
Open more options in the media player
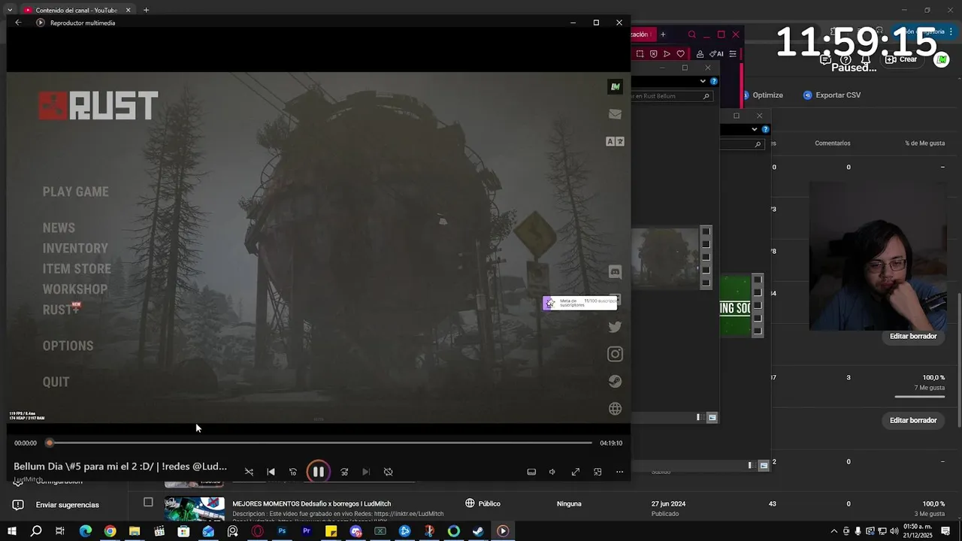pyautogui.click(x=619, y=472)
